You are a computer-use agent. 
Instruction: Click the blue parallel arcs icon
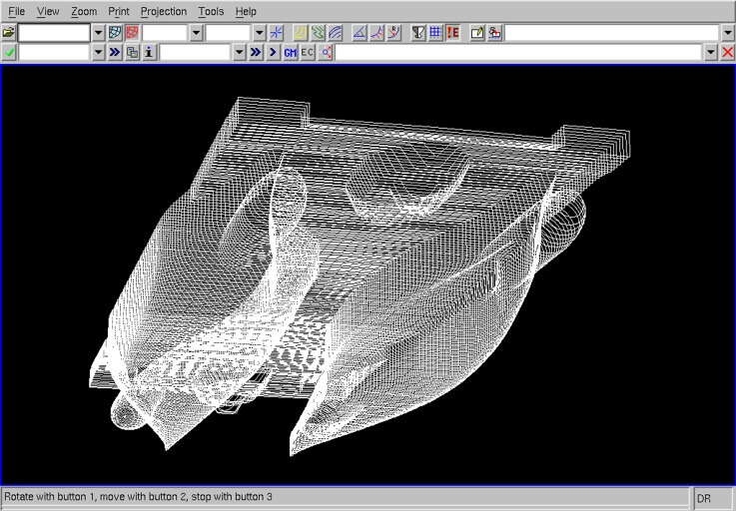point(336,33)
